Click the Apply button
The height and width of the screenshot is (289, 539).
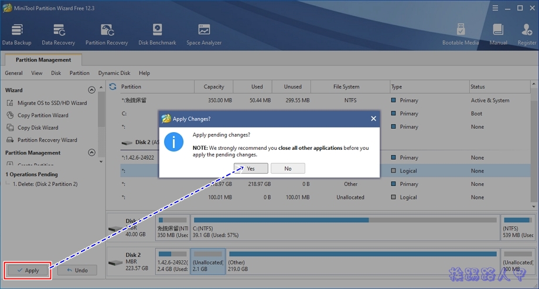click(28, 270)
